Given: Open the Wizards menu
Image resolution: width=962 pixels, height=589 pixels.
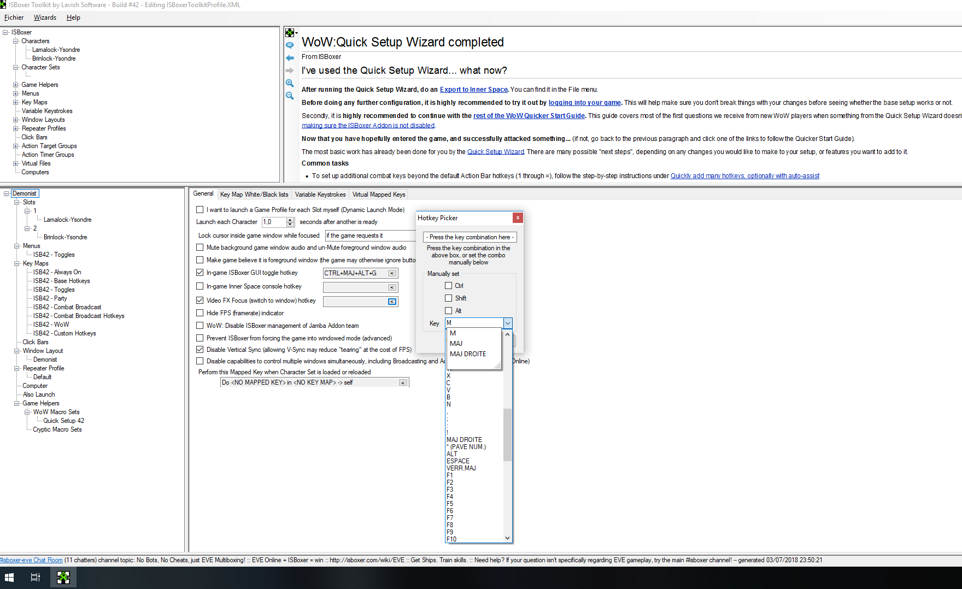Looking at the screenshot, I should tap(45, 17).
